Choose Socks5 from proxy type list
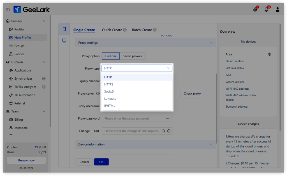 click(x=137, y=91)
